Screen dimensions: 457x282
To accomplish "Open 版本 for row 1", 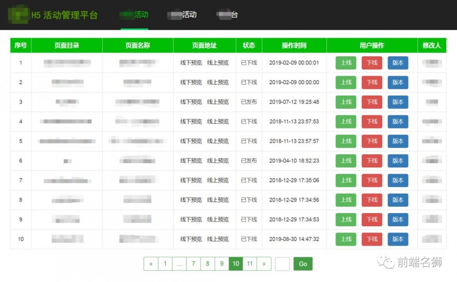I will 398,63.
